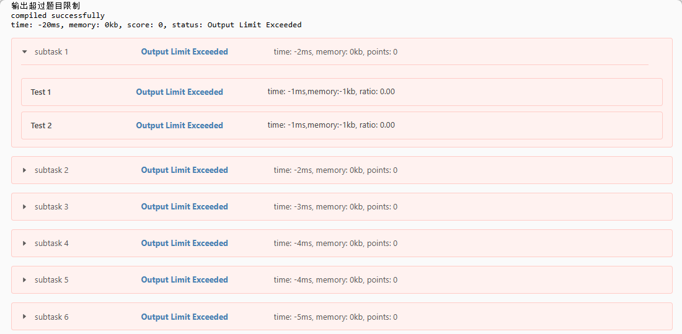The image size is (682, 334).
Task: Collapse subtask 1 using its down arrow
Action: pyautogui.click(x=25, y=52)
